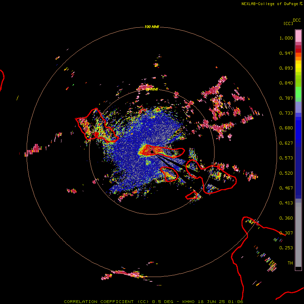
Task: Click the 0.947 scale label
Action: tap(286, 53)
